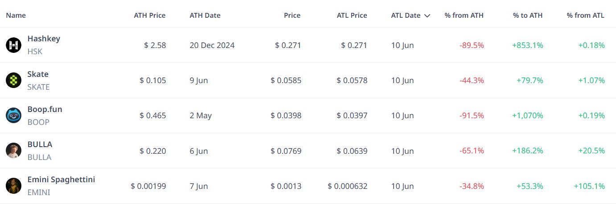
Task: Sort by the Name column header
Action: tap(16, 16)
